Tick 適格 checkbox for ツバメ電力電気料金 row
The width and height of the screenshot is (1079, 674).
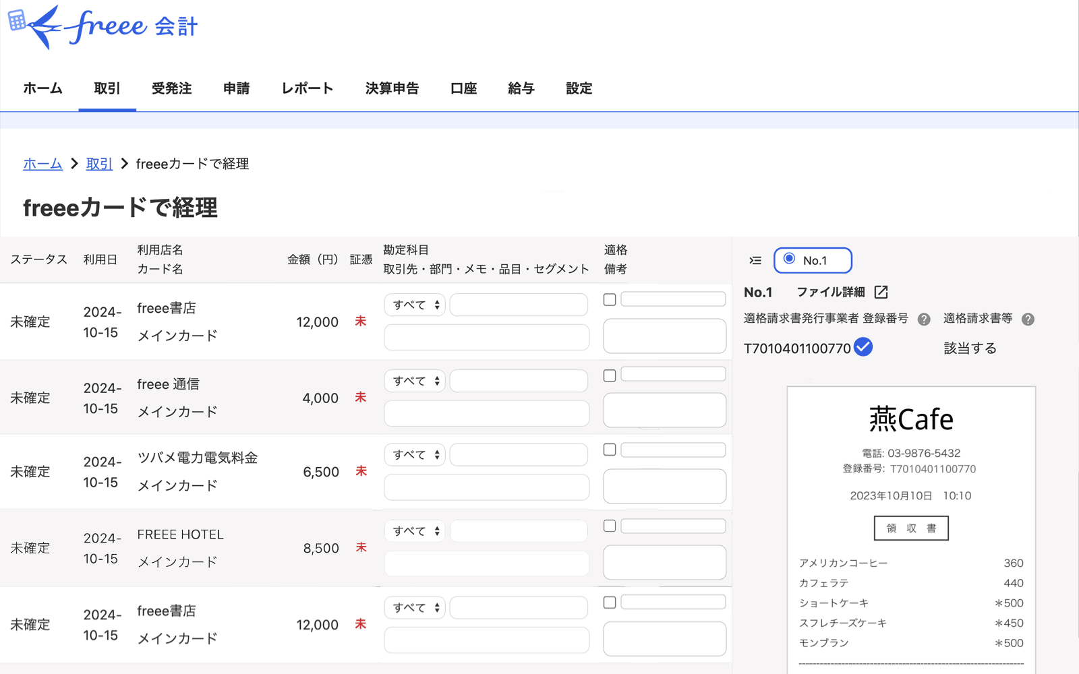[610, 450]
